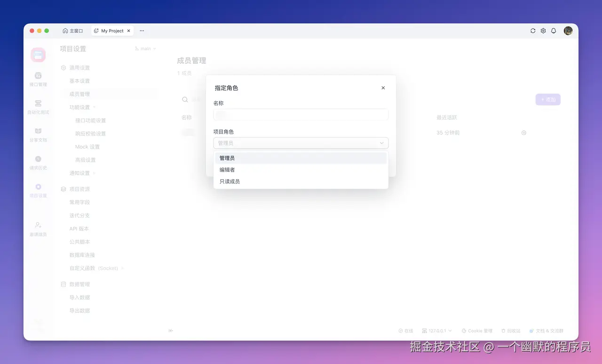602x364 pixels.
Task: Click the sync refresh icon in the titlebar
Action: (532, 30)
